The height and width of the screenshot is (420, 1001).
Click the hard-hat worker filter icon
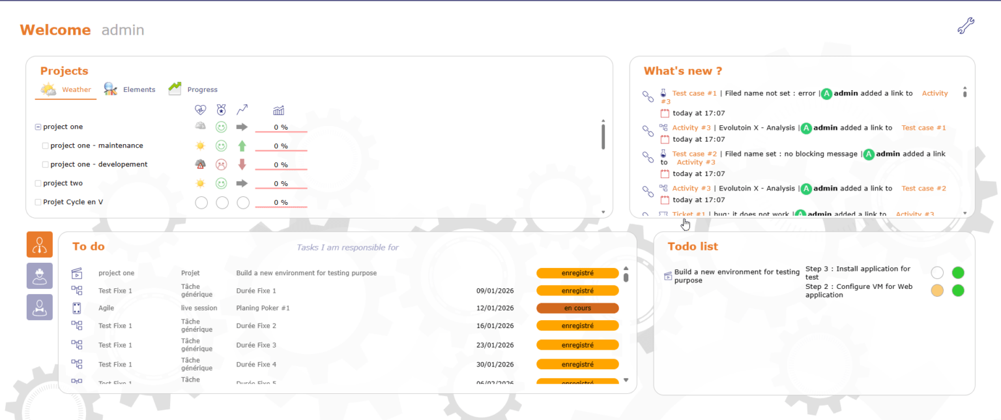pos(40,276)
